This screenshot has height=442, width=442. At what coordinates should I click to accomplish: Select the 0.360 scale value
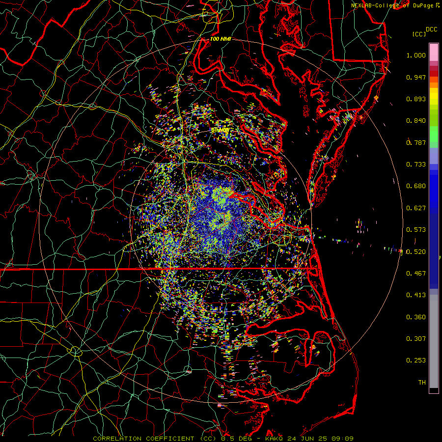coord(416,317)
